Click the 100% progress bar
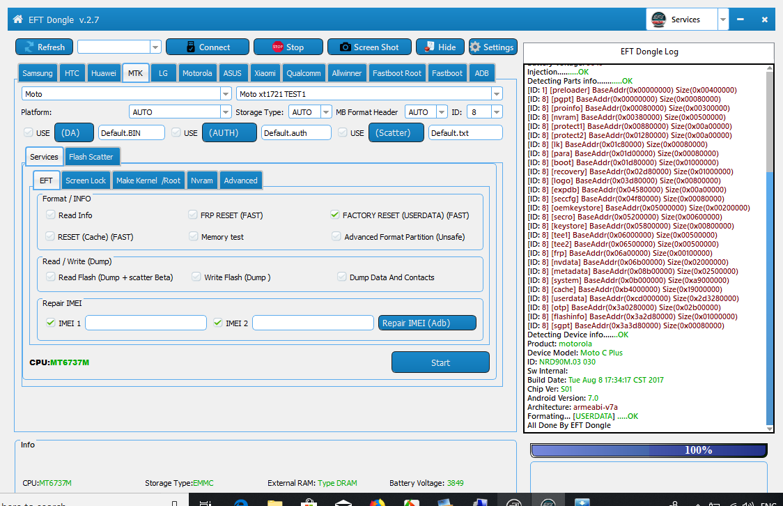This screenshot has height=506, width=783. pos(649,450)
